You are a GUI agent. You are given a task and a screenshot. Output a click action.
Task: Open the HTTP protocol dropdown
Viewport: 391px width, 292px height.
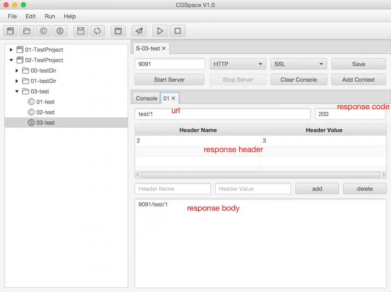pyautogui.click(x=238, y=64)
